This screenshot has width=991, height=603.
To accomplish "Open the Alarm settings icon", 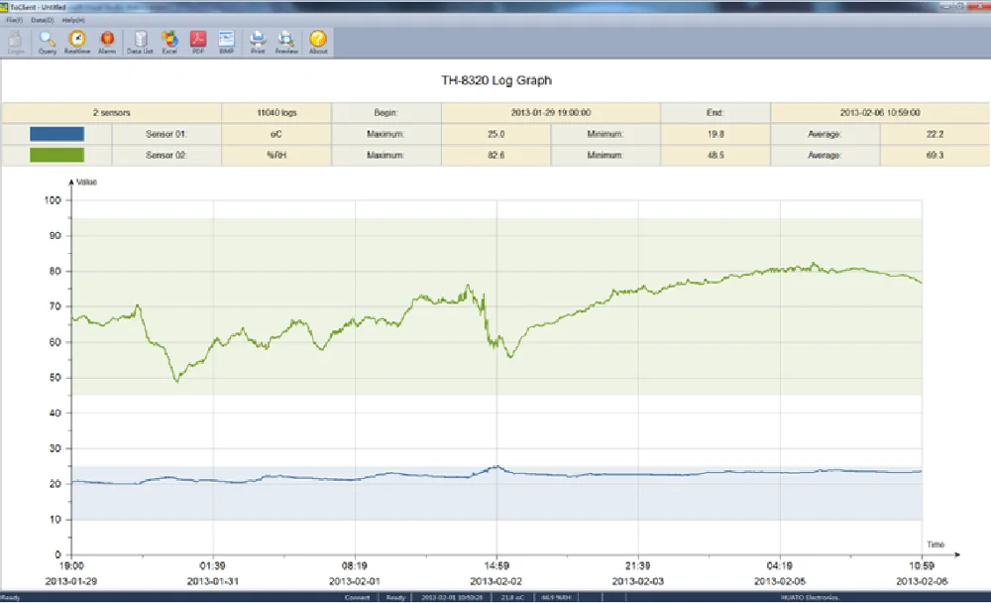I will [x=107, y=41].
